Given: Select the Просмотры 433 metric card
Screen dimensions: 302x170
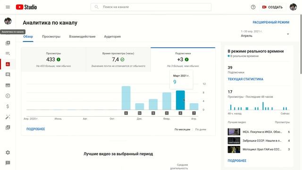Looking at the screenshot, I should pos(53,59).
